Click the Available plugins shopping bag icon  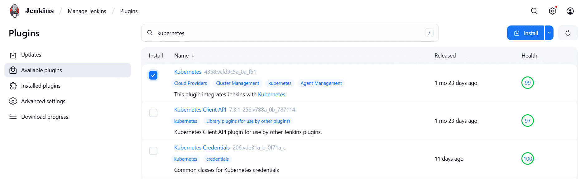tap(13, 70)
